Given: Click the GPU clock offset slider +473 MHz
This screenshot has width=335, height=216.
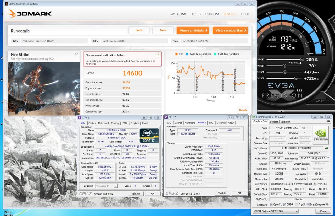Looking at the screenshot, I should [x=285, y=72].
